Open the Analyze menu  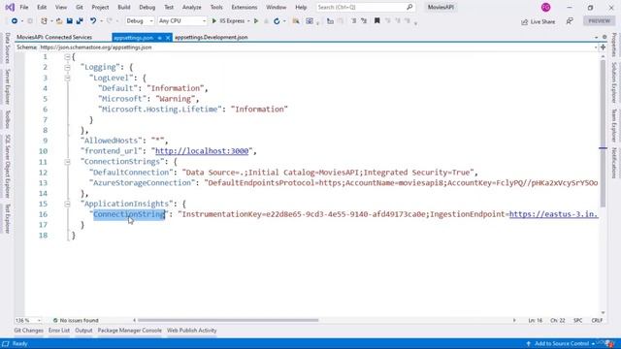tap(192, 7)
